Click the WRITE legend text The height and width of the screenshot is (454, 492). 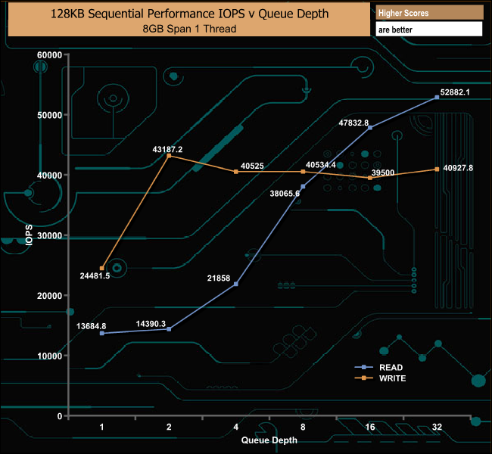click(392, 378)
